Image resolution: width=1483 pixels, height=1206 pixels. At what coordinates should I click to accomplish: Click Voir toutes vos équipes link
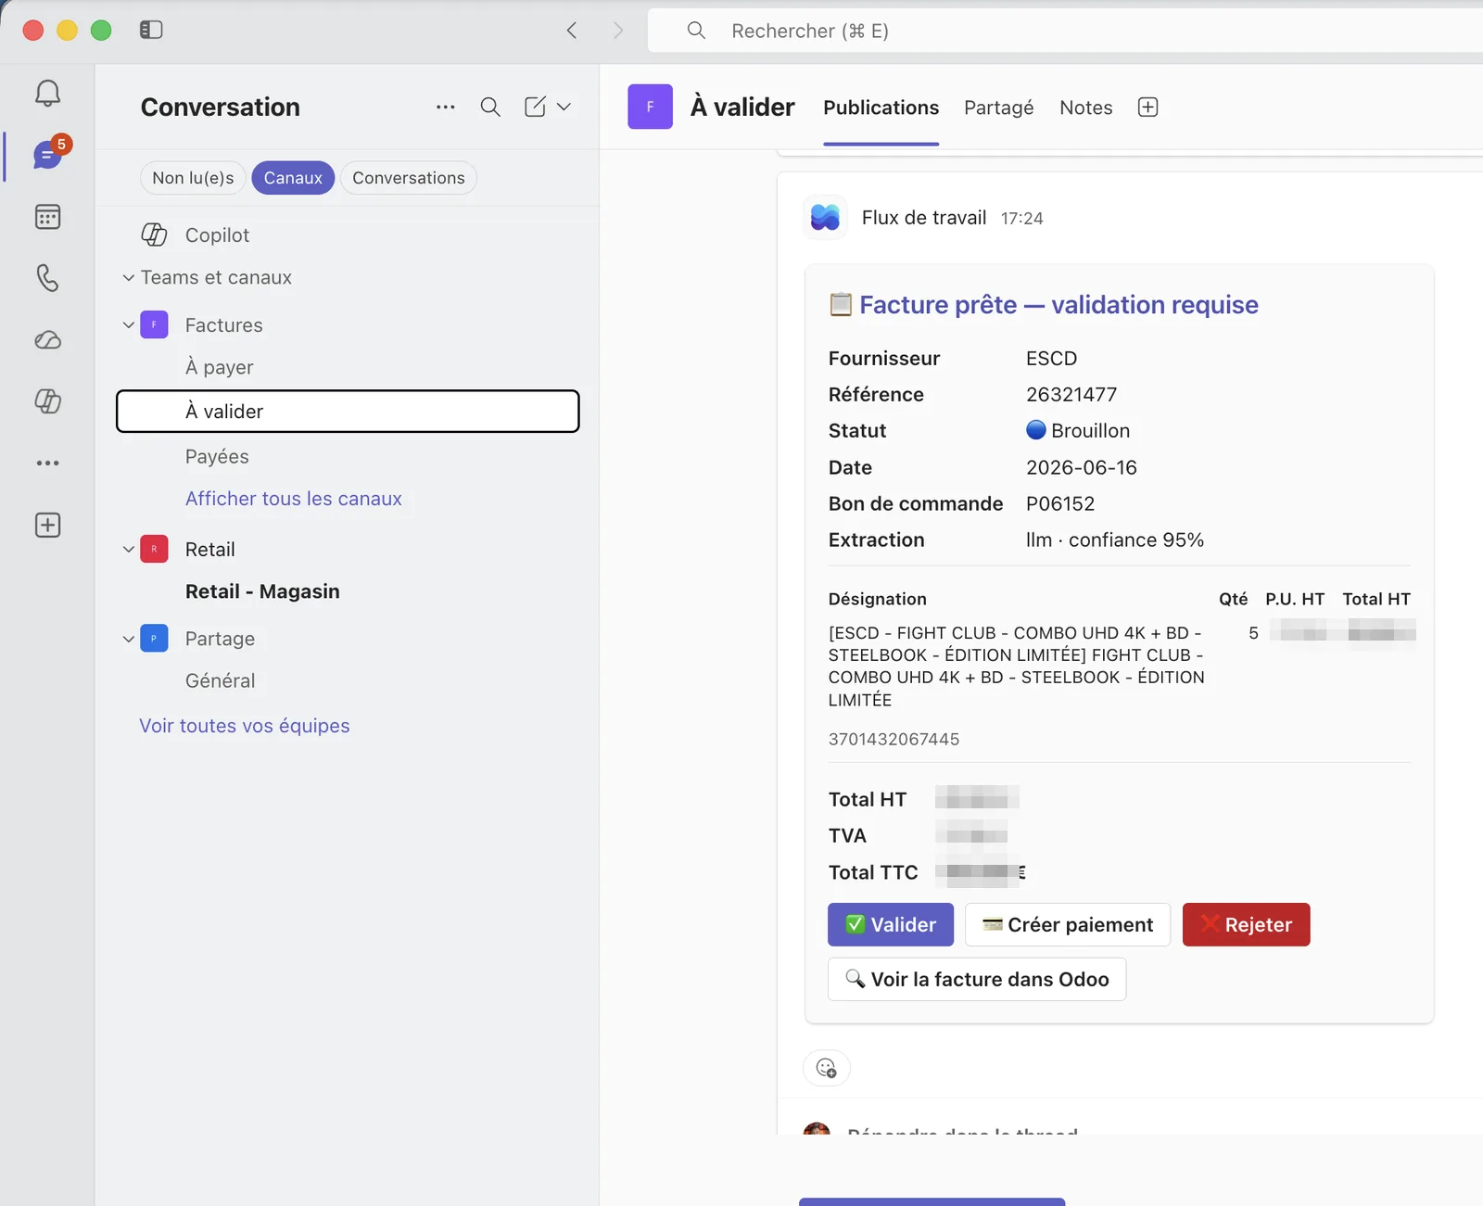[x=245, y=726]
